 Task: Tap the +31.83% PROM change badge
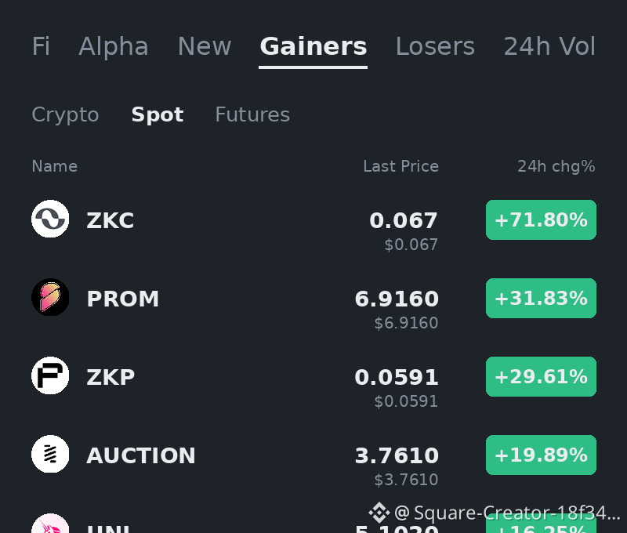point(541,299)
